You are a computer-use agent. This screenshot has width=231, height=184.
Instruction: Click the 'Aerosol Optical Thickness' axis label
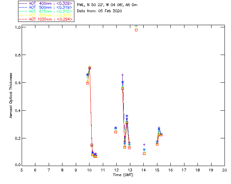click(x=11, y=96)
